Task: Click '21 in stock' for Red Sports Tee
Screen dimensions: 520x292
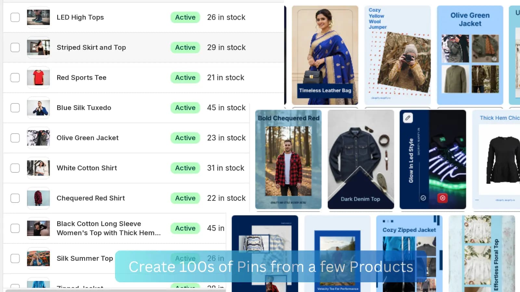Action: pyautogui.click(x=226, y=78)
